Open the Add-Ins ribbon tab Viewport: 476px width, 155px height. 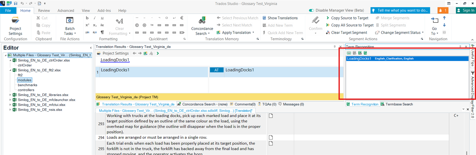(104, 11)
